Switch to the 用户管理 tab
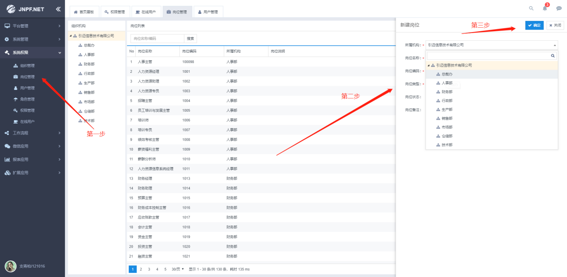Screen dimensions: 567x277 (x=208, y=12)
